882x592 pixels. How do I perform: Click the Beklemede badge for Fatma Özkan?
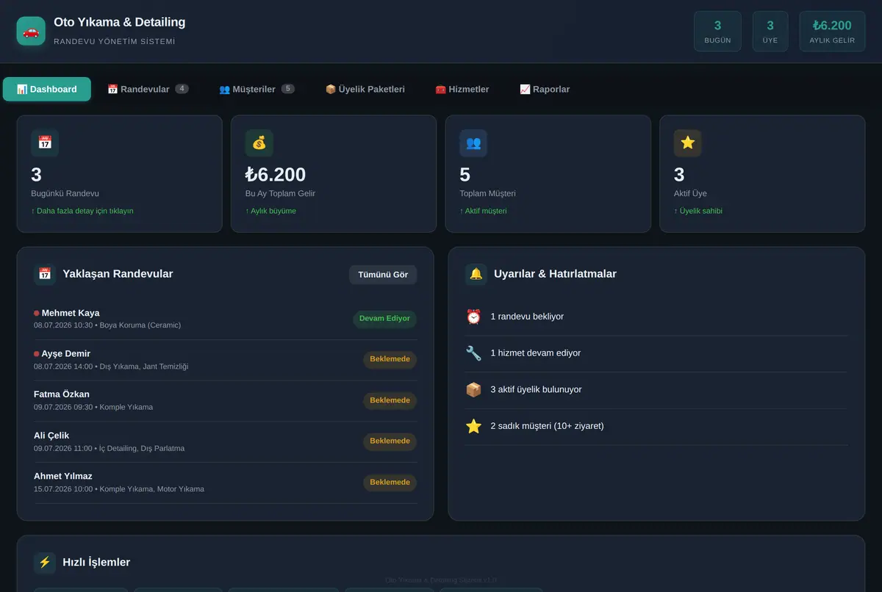coord(390,400)
